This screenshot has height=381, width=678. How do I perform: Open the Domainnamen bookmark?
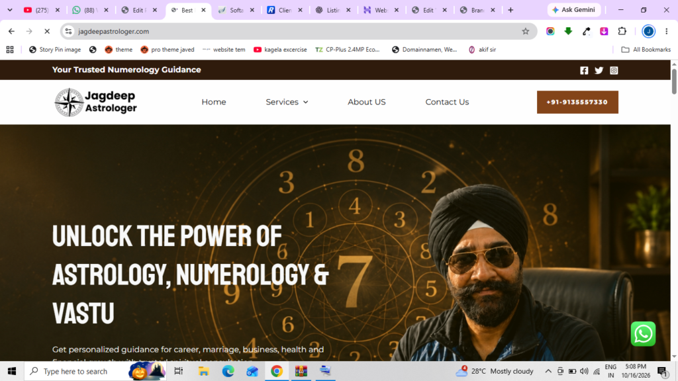tap(424, 50)
